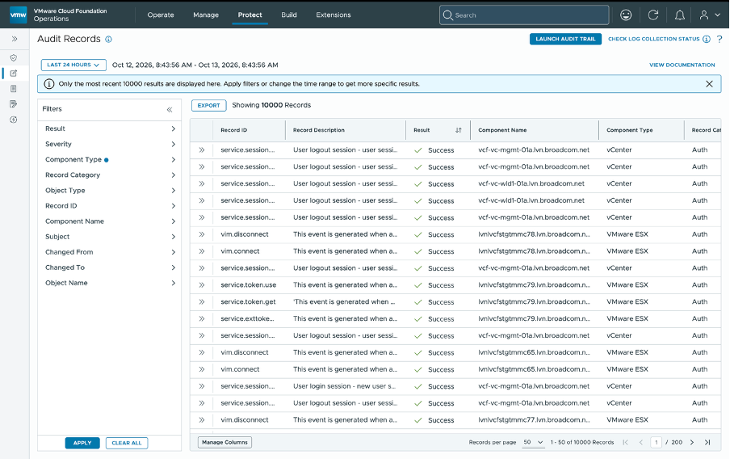The image size is (730, 459).
Task: Open the feedback smiley icon
Action: pyautogui.click(x=626, y=15)
